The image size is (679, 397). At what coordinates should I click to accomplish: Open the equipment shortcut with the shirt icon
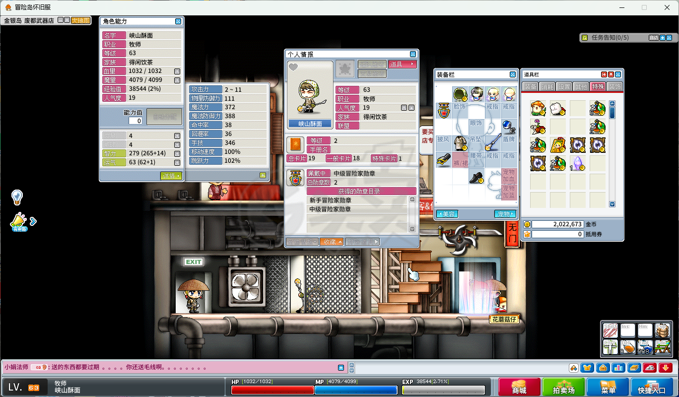click(x=588, y=368)
